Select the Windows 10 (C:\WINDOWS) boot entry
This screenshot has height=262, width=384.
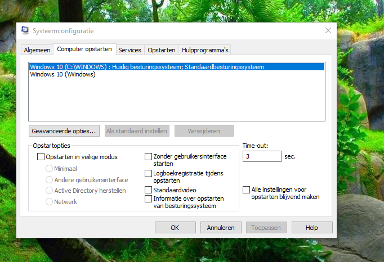point(177,67)
